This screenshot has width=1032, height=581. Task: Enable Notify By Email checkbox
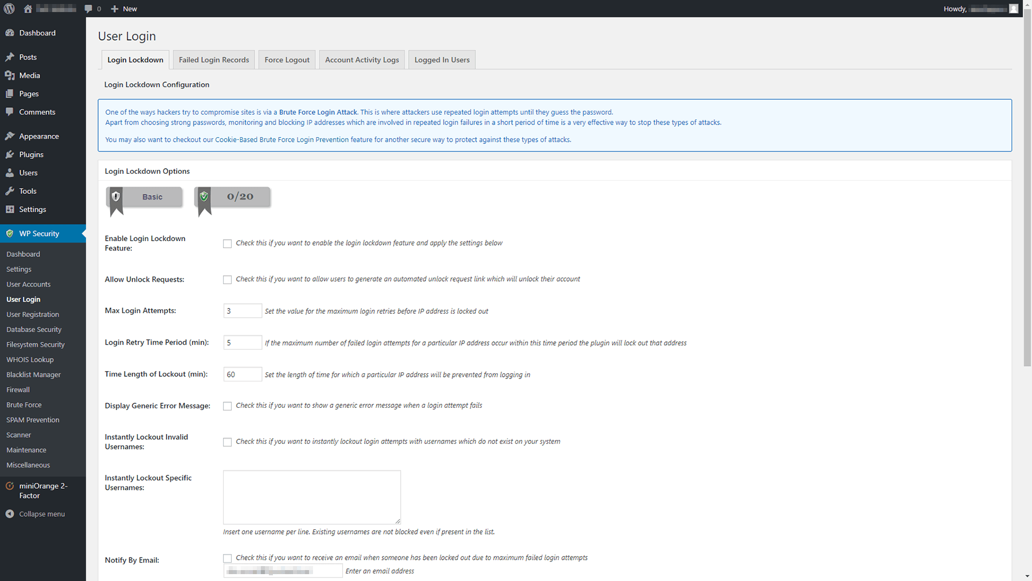228,559
